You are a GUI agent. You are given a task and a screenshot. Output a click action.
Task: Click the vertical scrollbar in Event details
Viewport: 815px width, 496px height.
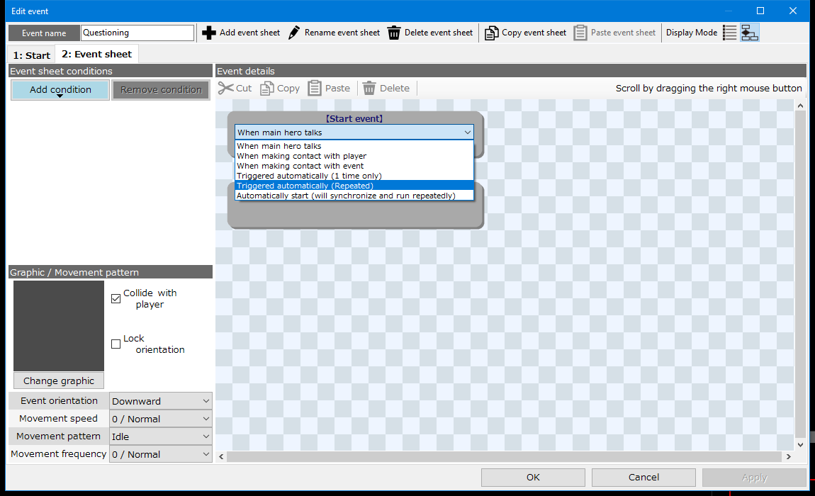click(x=800, y=274)
